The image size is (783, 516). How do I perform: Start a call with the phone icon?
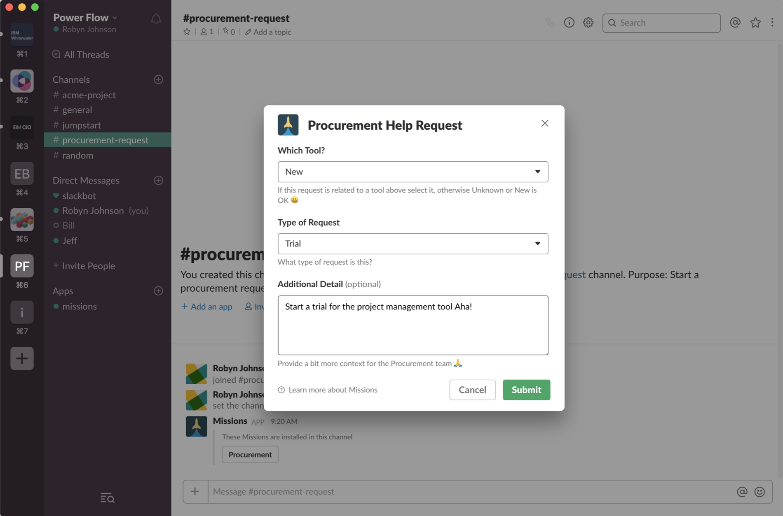tap(550, 23)
